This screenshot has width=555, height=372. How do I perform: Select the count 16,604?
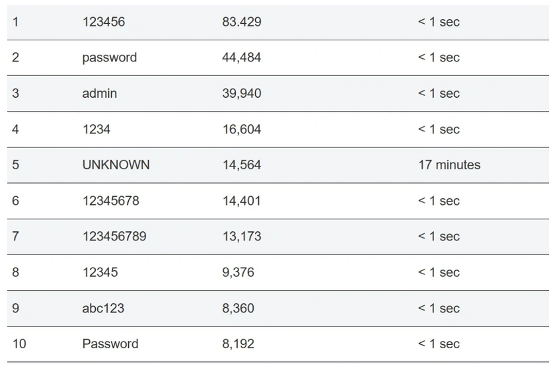[x=241, y=130]
